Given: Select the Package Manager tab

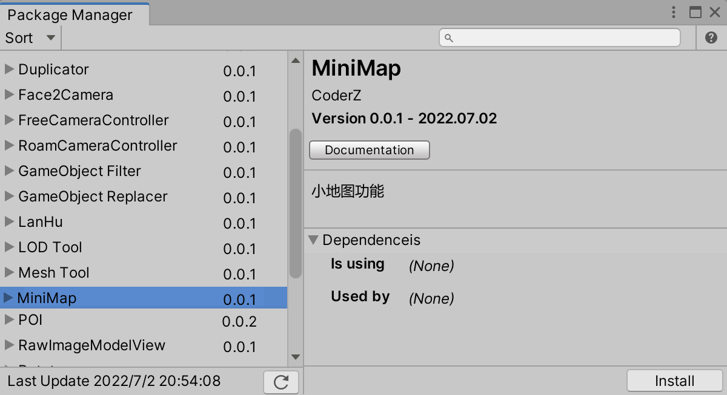Looking at the screenshot, I should (68, 14).
